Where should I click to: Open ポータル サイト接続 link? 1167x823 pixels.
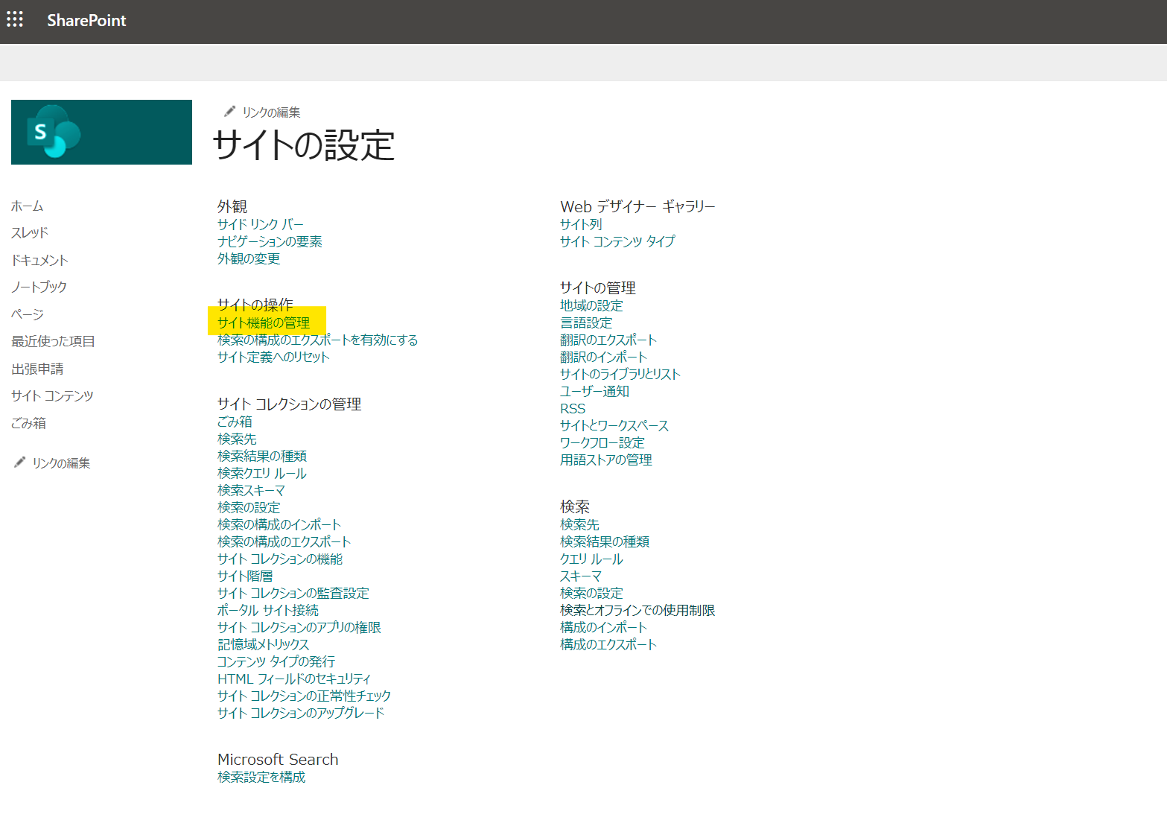(268, 610)
